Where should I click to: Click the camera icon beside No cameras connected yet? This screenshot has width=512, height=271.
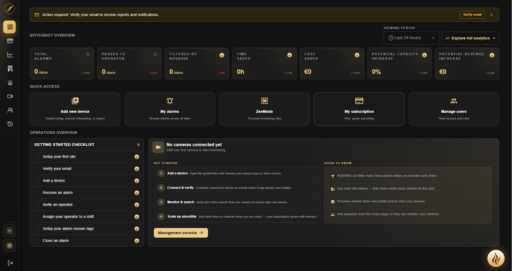158,147
